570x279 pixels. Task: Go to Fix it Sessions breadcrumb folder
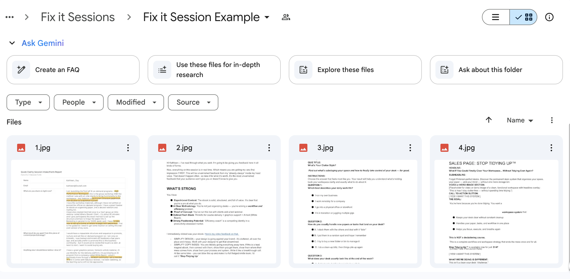[78, 17]
